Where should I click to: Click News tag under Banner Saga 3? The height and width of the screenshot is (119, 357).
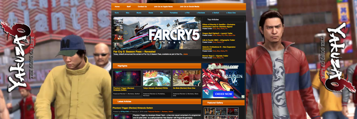coord(222,58)
